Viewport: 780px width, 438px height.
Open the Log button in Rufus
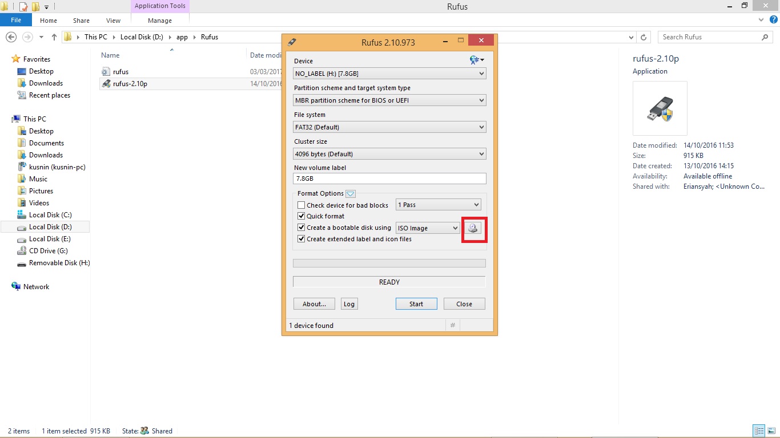point(349,304)
